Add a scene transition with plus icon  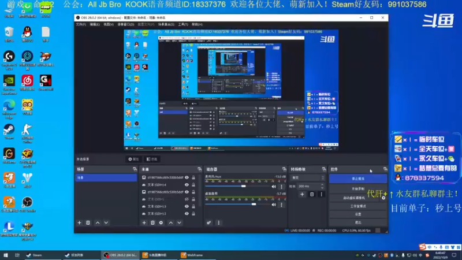pyautogui.click(x=302, y=194)
